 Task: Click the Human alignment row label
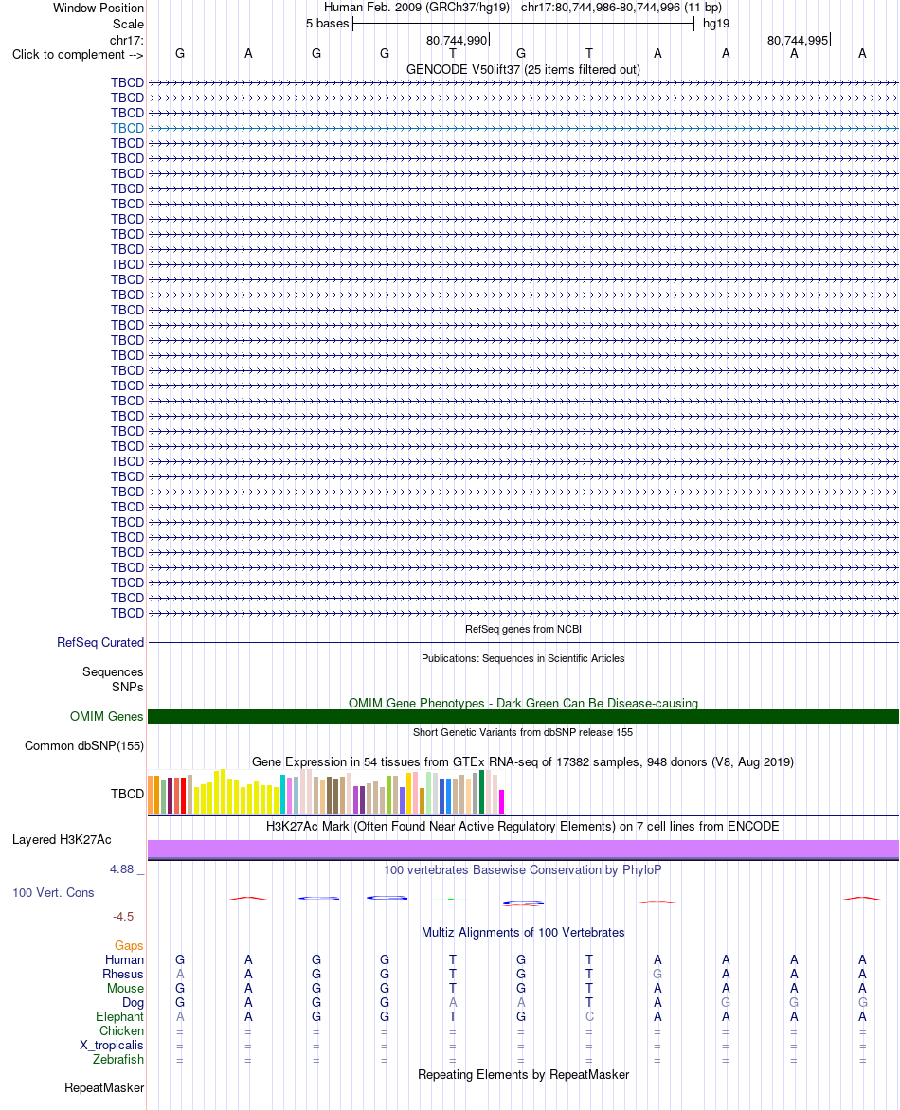(125, 960)
